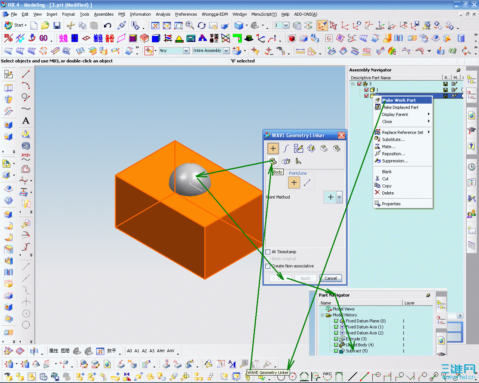Close the WAVE Geometry Linker dialog
The height and width of the screenshot is (383, 479).
[341, 135]
